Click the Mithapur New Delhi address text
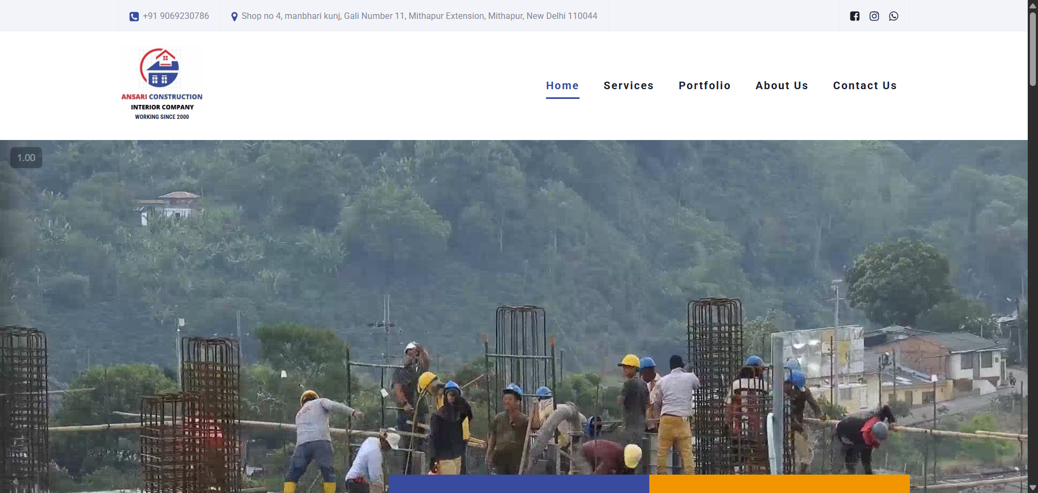 (x=419, y=16)
